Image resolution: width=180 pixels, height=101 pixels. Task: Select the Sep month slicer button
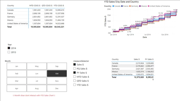point(57,66)
